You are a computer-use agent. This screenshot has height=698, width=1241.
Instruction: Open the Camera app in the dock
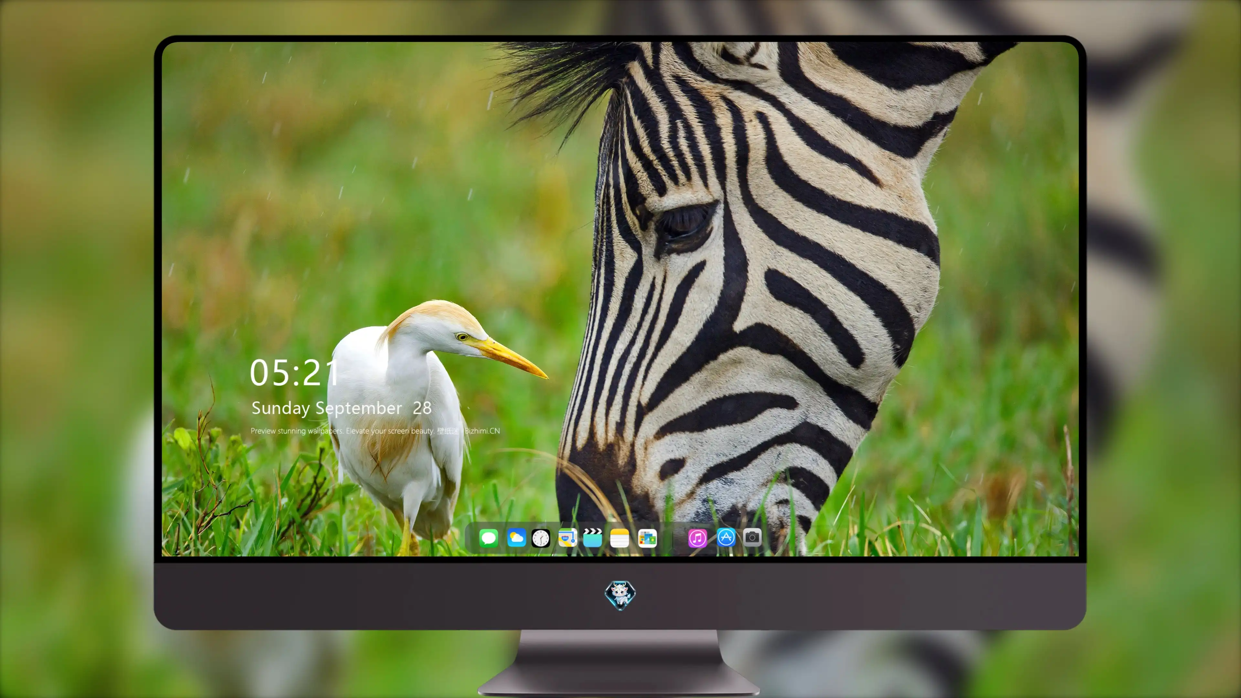pos(752,537)
